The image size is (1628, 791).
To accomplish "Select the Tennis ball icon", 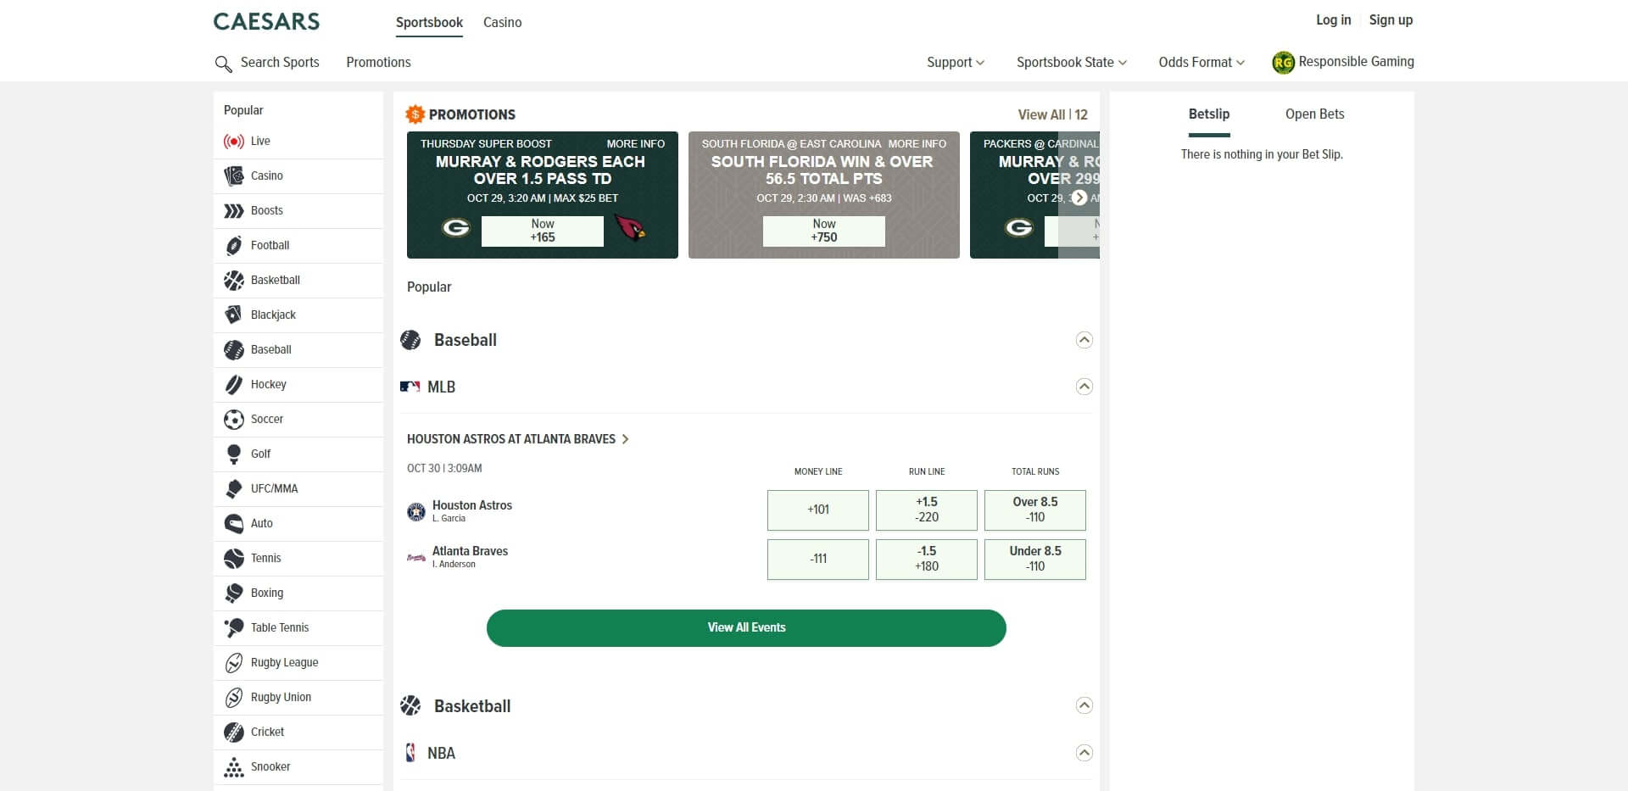I will pyautogui.click(x=233, y=559).
